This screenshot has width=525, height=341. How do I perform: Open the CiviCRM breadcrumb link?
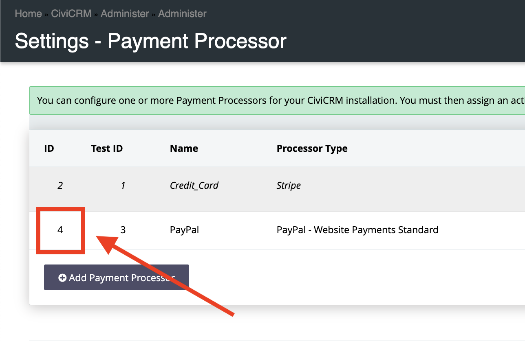pyautogui.click(x=71, y=13)
